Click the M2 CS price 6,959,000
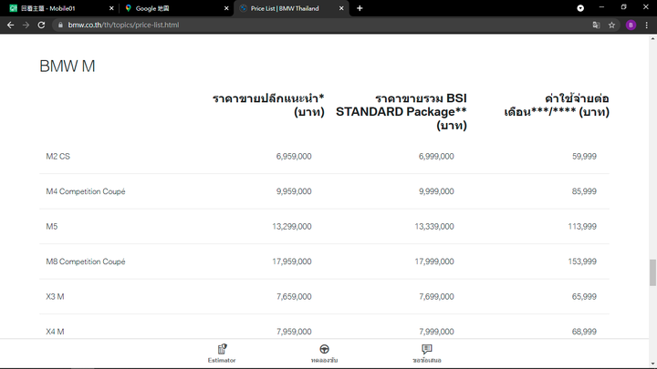 (x=294, y=157)
